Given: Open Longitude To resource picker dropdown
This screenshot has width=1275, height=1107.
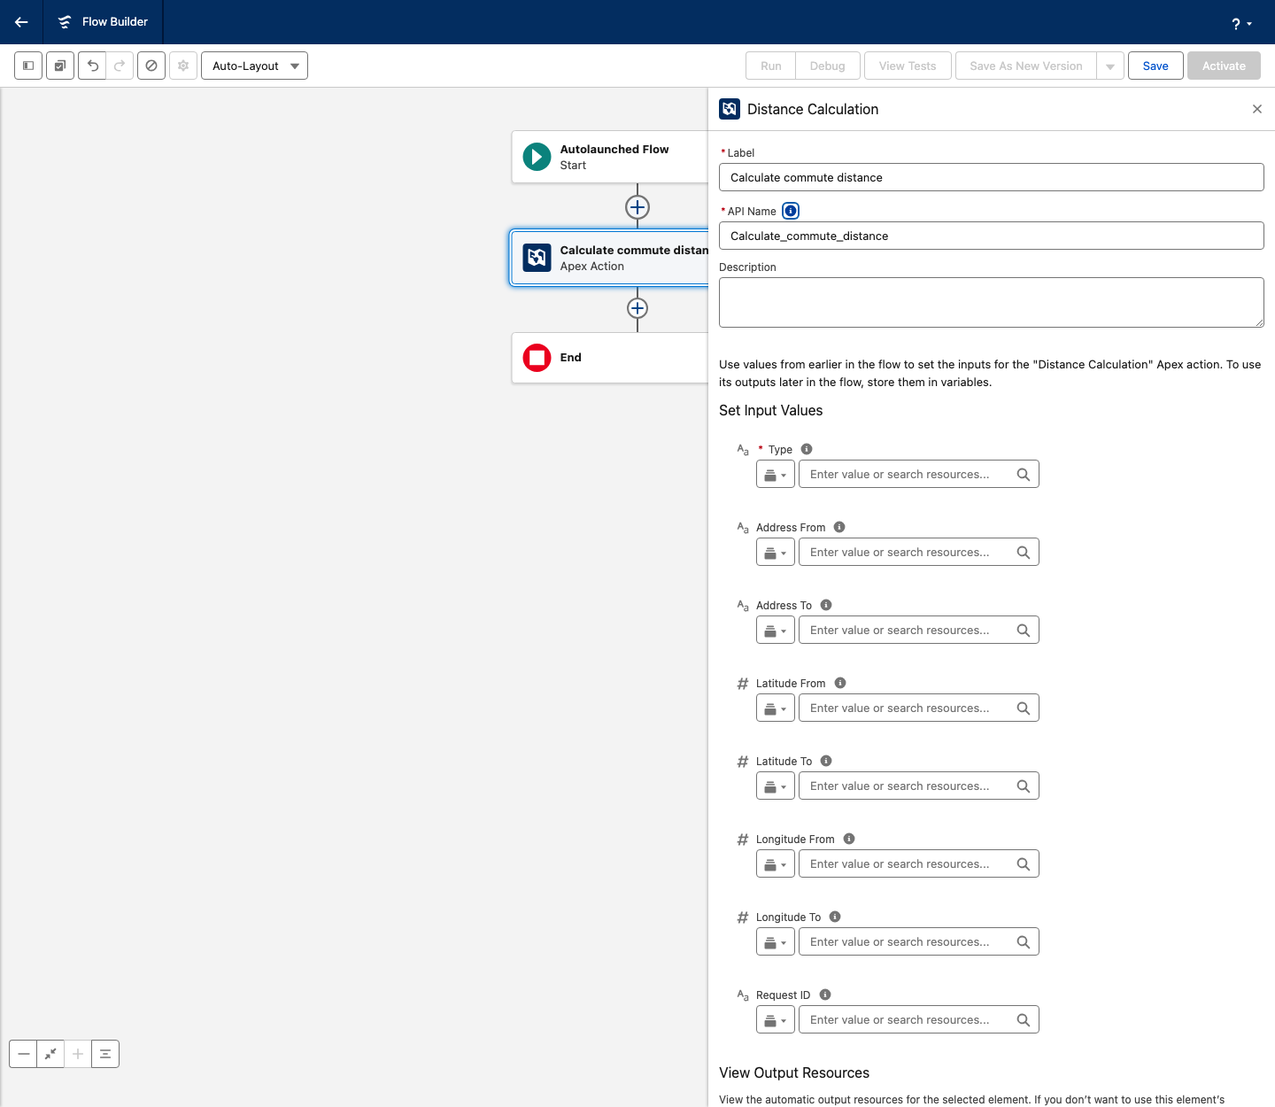Looking at the screenshot, I should pyautogui.click(x=776, y=942).
